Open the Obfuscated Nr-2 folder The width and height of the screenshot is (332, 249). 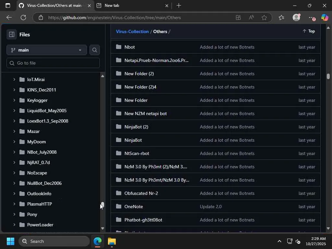tap(141, 193)
